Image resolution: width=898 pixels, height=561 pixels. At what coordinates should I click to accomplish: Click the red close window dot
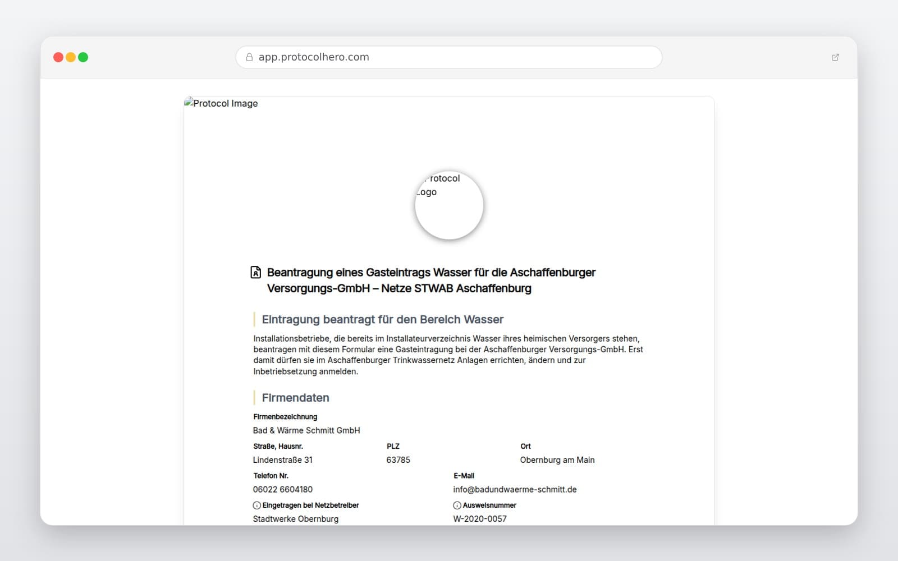point(58,57)
